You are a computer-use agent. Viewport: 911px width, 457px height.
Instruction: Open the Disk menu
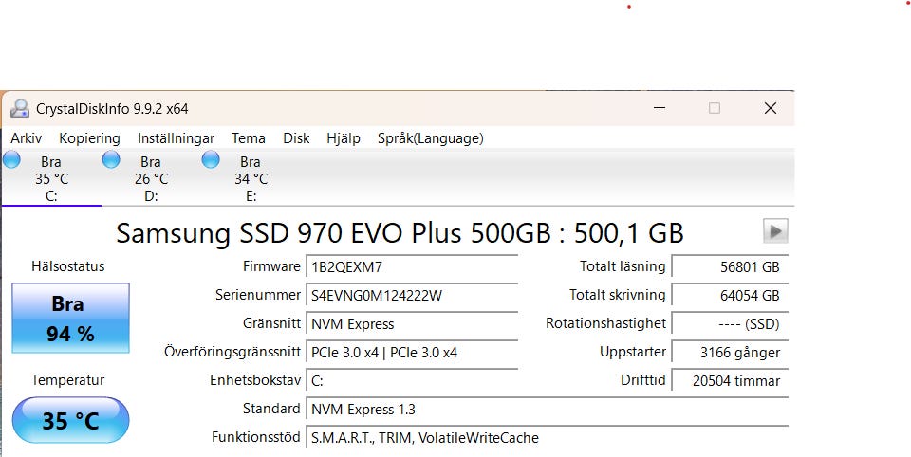[296, 138]
